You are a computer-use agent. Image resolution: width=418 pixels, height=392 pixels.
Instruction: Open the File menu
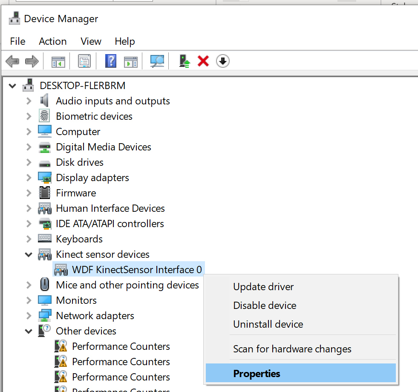point(17,41)
